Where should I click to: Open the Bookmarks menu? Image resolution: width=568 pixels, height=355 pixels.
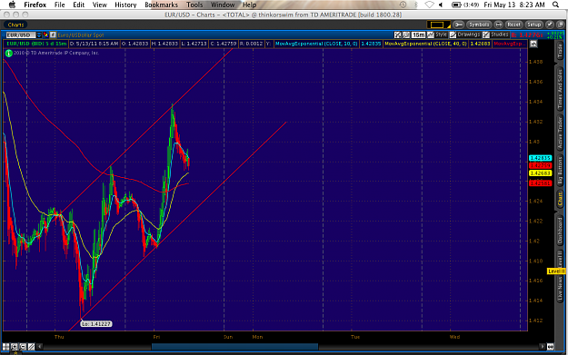click(161, 5)
